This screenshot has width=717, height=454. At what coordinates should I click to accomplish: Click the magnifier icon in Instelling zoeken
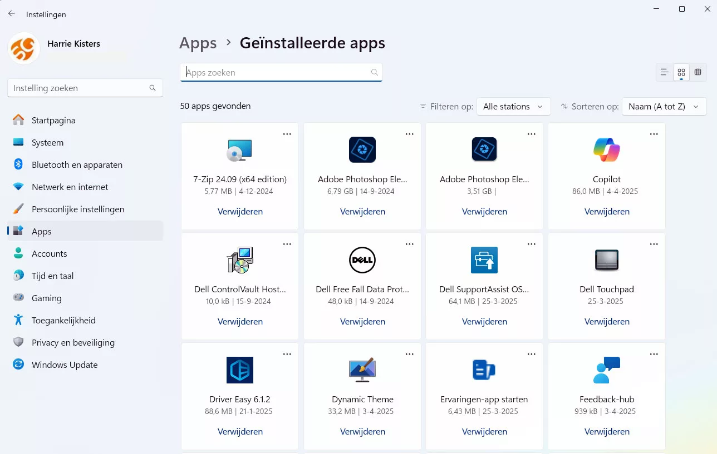coord(153,88)
